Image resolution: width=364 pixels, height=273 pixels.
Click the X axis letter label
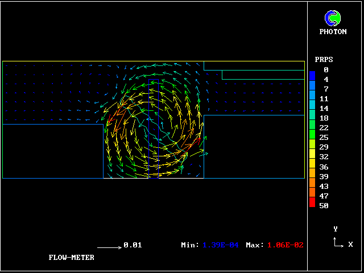coord(350,245)
